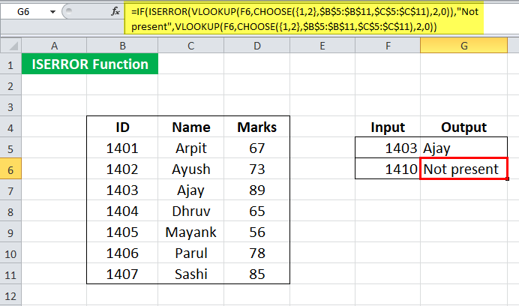Click the formula bar with the IF(ISERROR formula

coord(304,19)
